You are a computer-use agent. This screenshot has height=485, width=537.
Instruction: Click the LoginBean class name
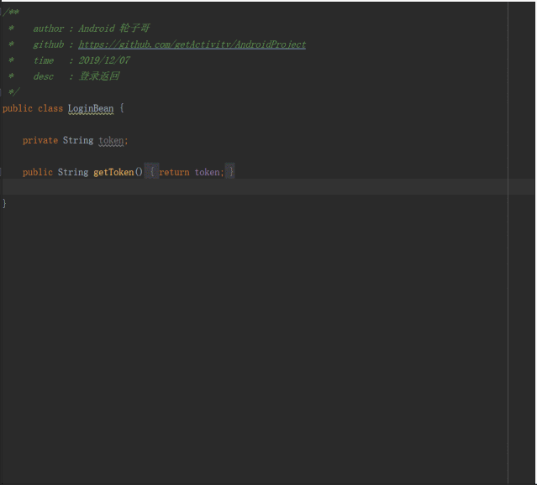91,109
